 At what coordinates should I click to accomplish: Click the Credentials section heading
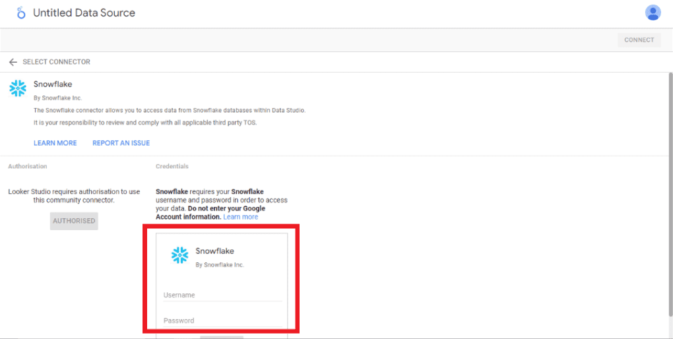172,166
